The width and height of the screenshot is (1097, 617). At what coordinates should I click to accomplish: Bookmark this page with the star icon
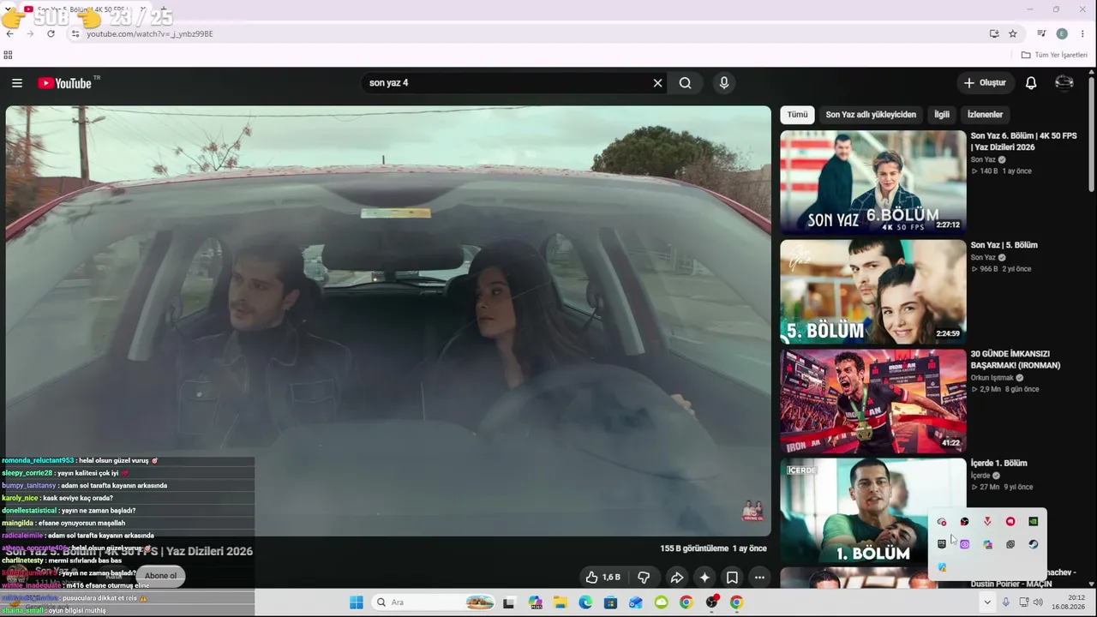click(1013, 33)
